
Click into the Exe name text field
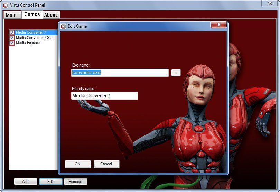point(120,73)
